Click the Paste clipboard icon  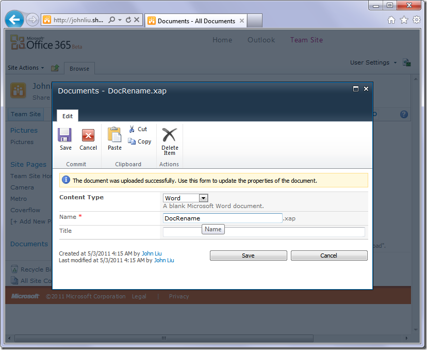coord(114,135)
